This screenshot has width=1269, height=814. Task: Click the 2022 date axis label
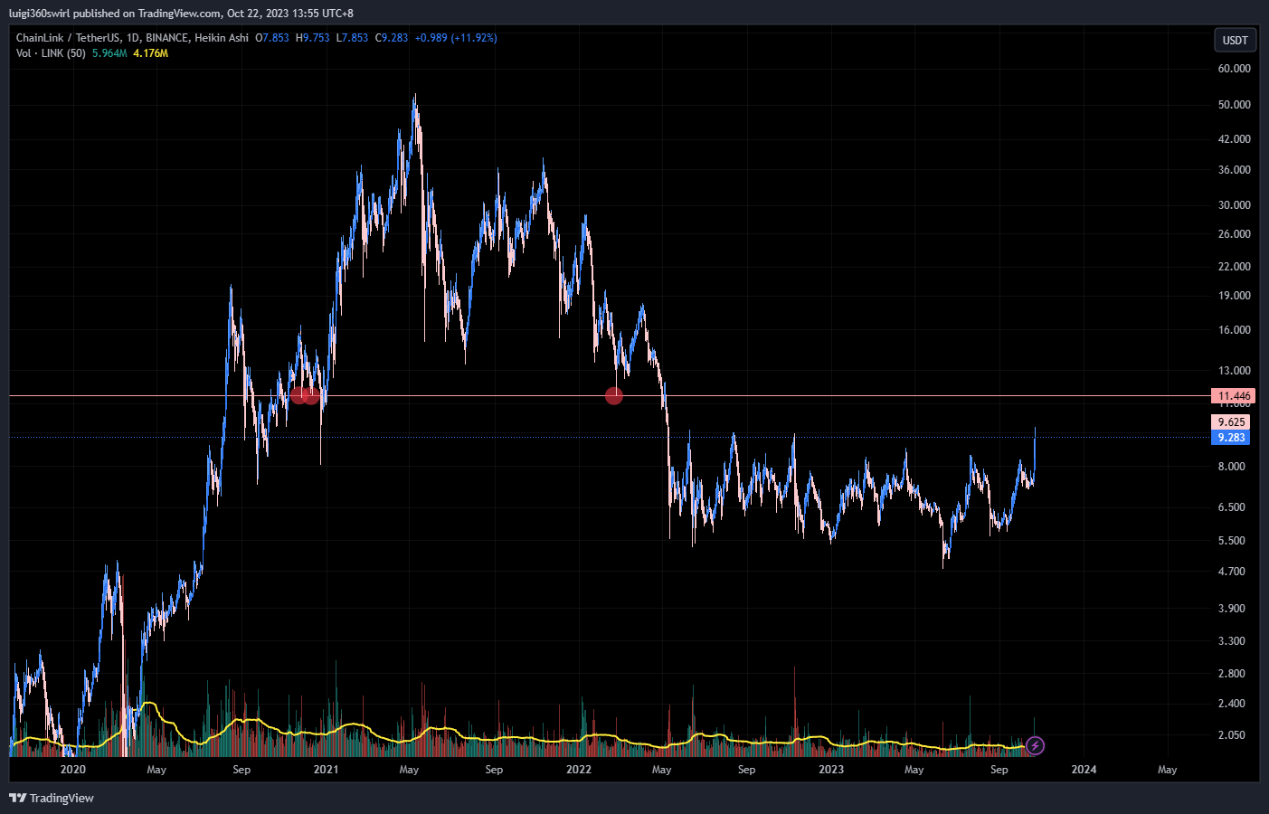[578, 770]
